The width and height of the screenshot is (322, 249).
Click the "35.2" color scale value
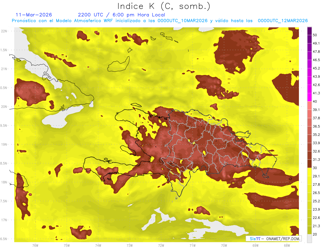[x=316, y=135]
